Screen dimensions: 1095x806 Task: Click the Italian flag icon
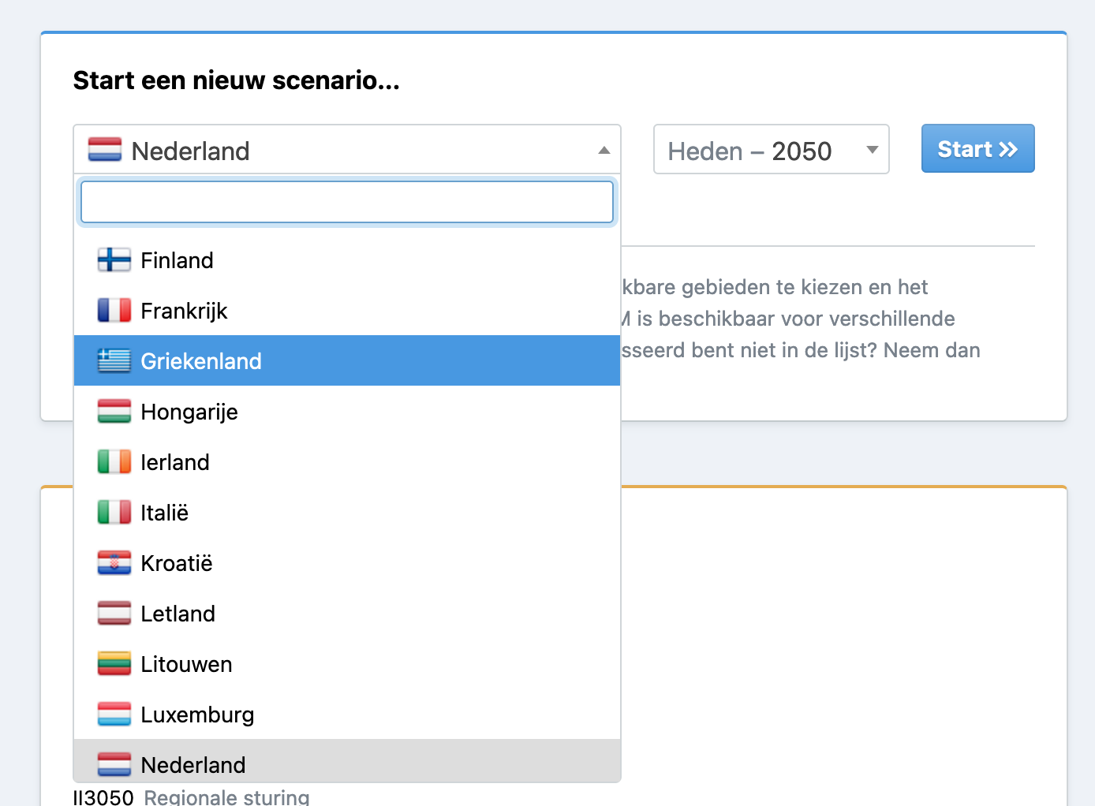pyautogui.click(x=114, y=513)
